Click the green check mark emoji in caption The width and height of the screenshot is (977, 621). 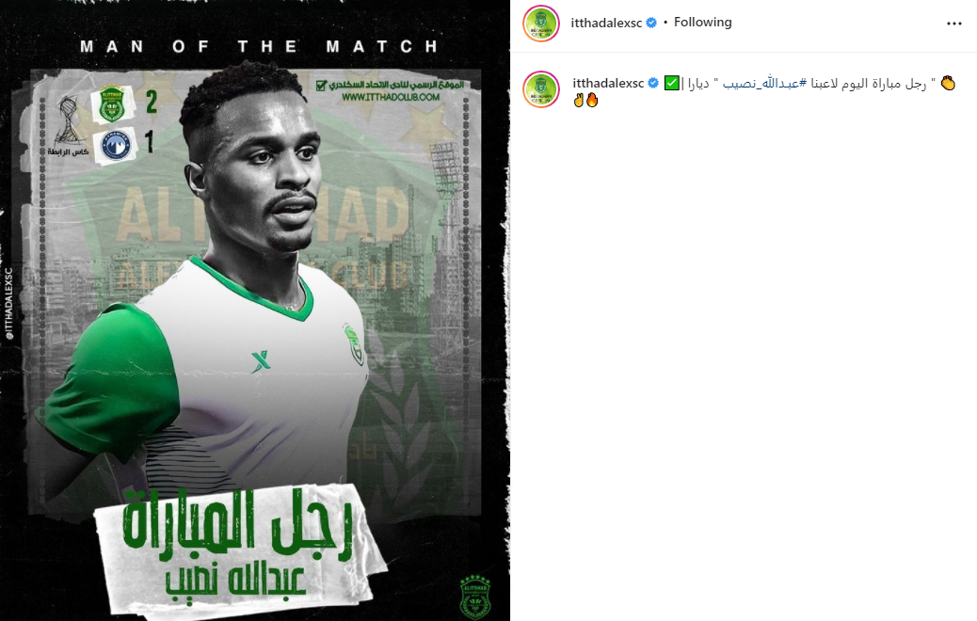(x=672, y=83)
